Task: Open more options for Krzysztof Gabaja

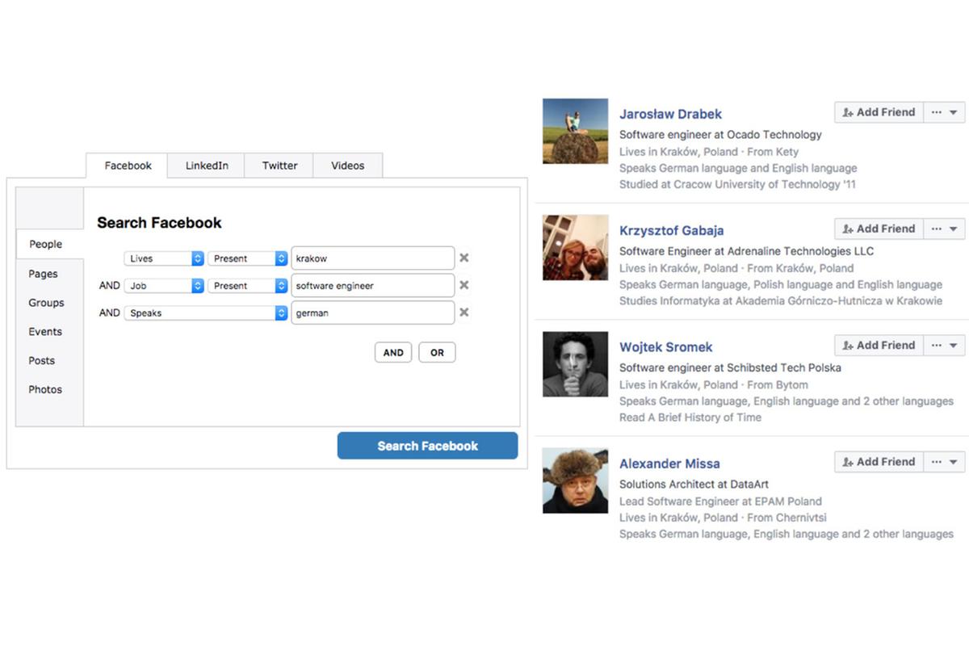Action: [x=944, y=229]
